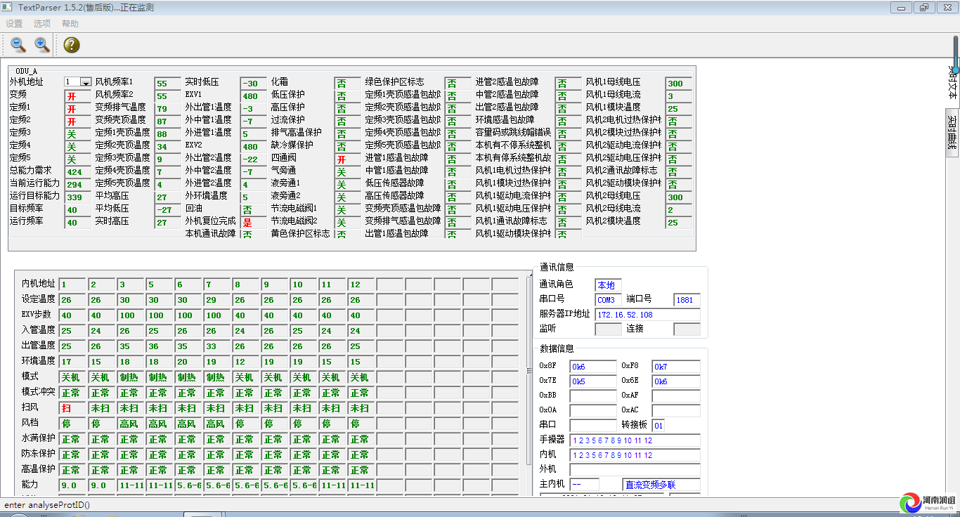This screenshot has width=960, height=517.
Task: Click the 串口号 COM3 field
Action: (607, 300)
